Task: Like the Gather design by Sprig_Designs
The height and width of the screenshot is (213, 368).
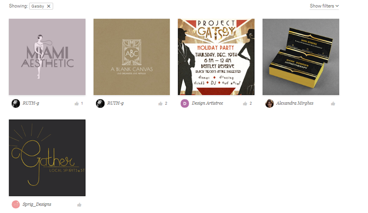Action: (79, 205)
